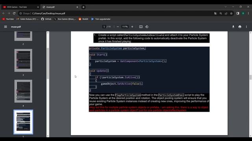Print the PDF document
The image size is (252, 141).
click(240, 27)
